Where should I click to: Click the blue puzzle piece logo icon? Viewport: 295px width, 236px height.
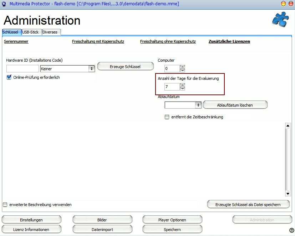pos(280,19)
